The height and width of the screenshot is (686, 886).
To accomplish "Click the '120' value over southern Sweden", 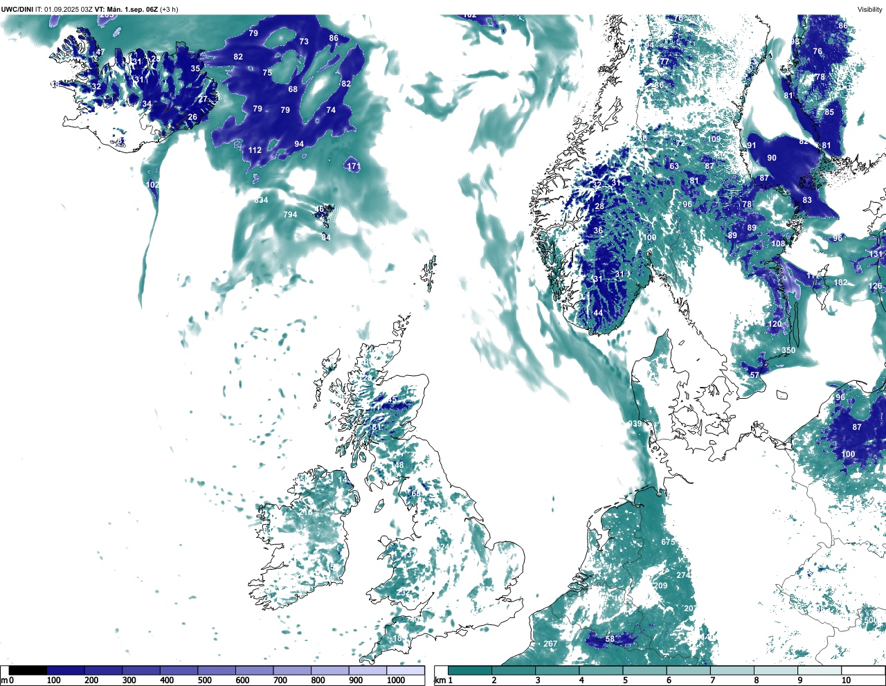I will (x=775, y=324).
